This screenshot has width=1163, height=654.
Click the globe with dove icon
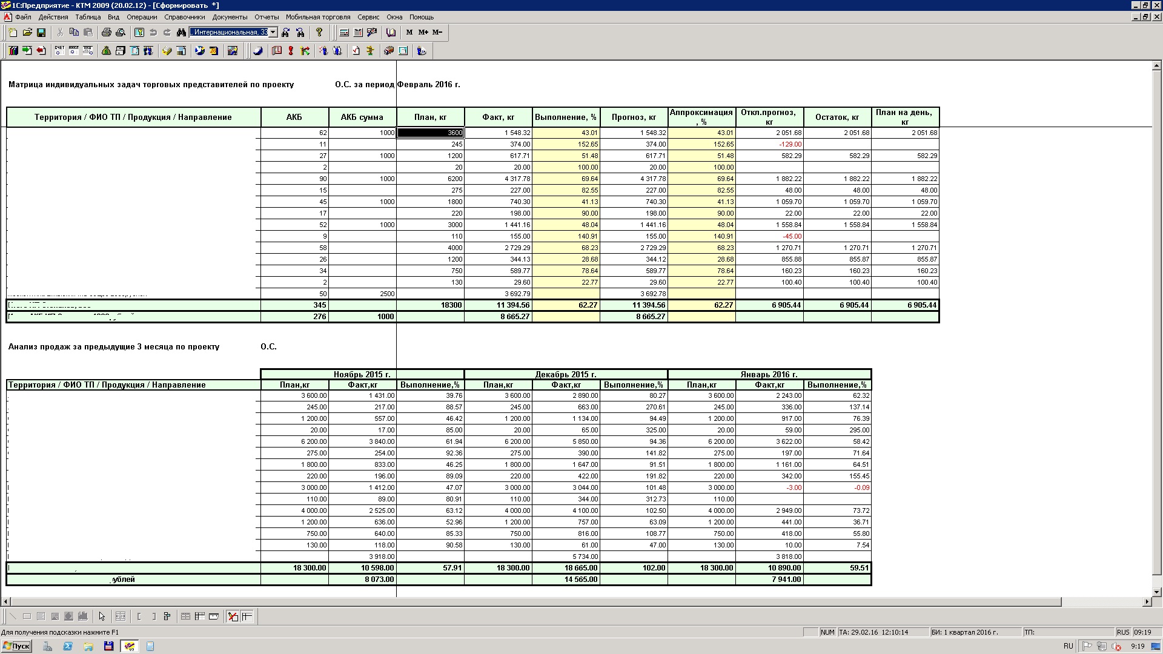point(200,51)
